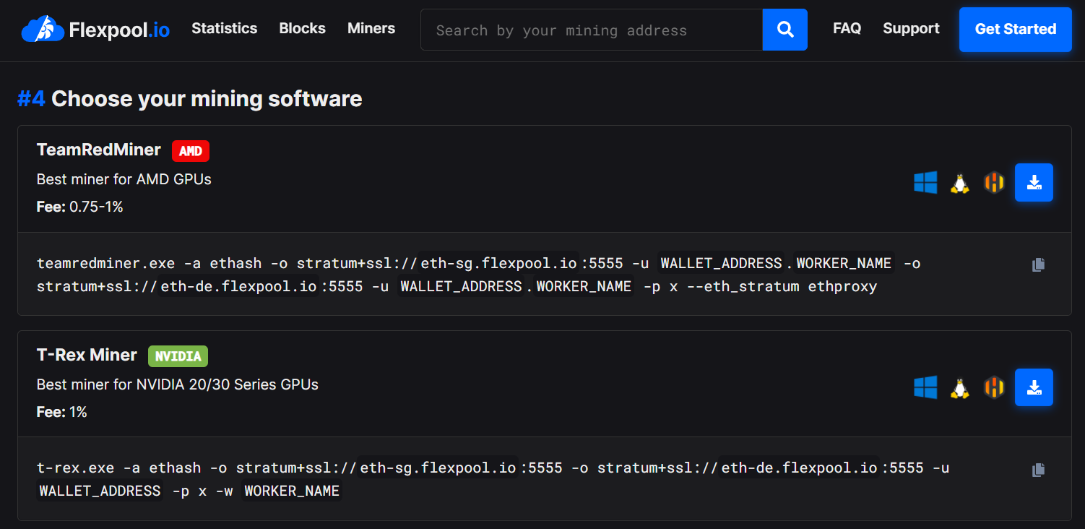Click the HiveOS icon for T-Rex Miner
The width and height of the screenshot is (1085, 529).
[994, 387]
